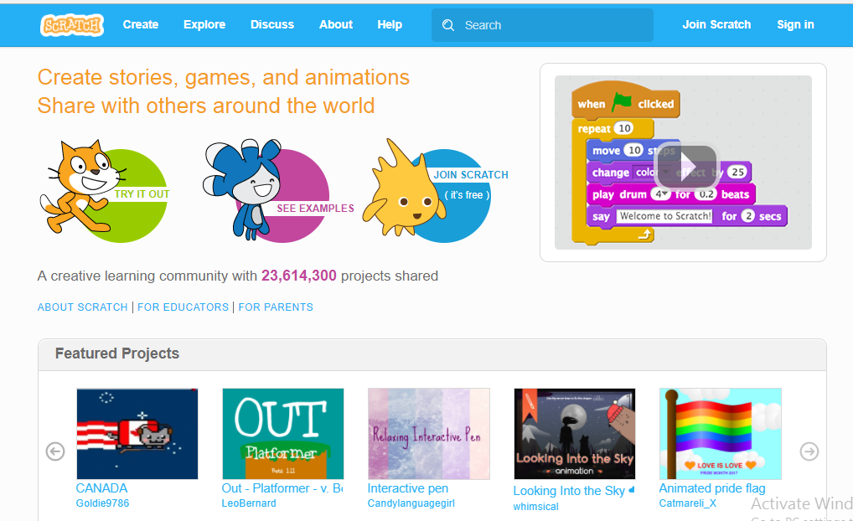Click the Scratch logo

pyautogui.click(x=71, y=24)
